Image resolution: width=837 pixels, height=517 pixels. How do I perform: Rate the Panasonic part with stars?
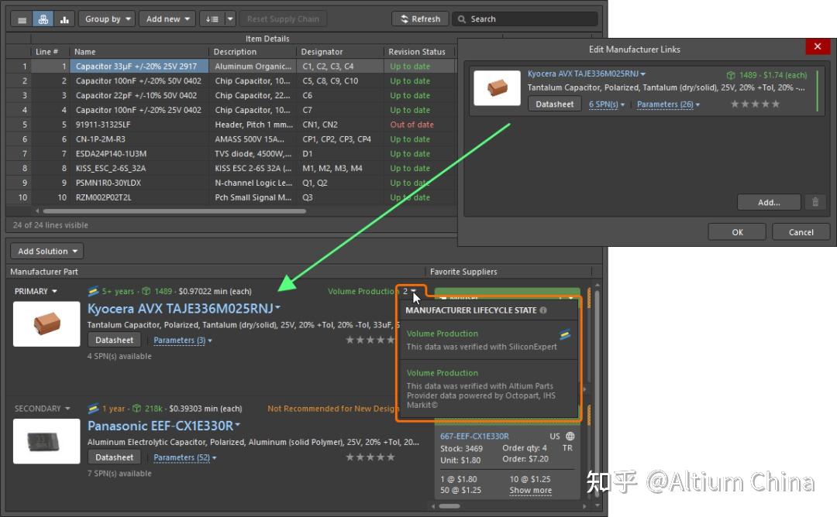(370, 457)
